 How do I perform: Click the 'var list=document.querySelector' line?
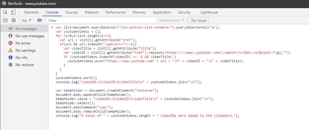pos(138,28)
